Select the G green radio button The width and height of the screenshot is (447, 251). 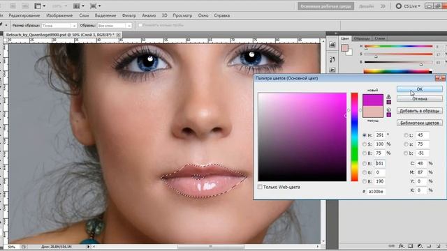click(365, 172)
